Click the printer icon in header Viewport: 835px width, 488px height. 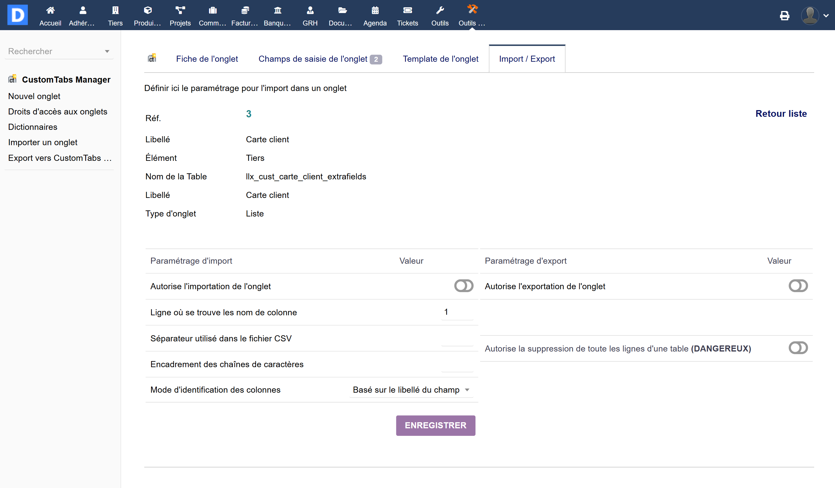click(784, 16)
